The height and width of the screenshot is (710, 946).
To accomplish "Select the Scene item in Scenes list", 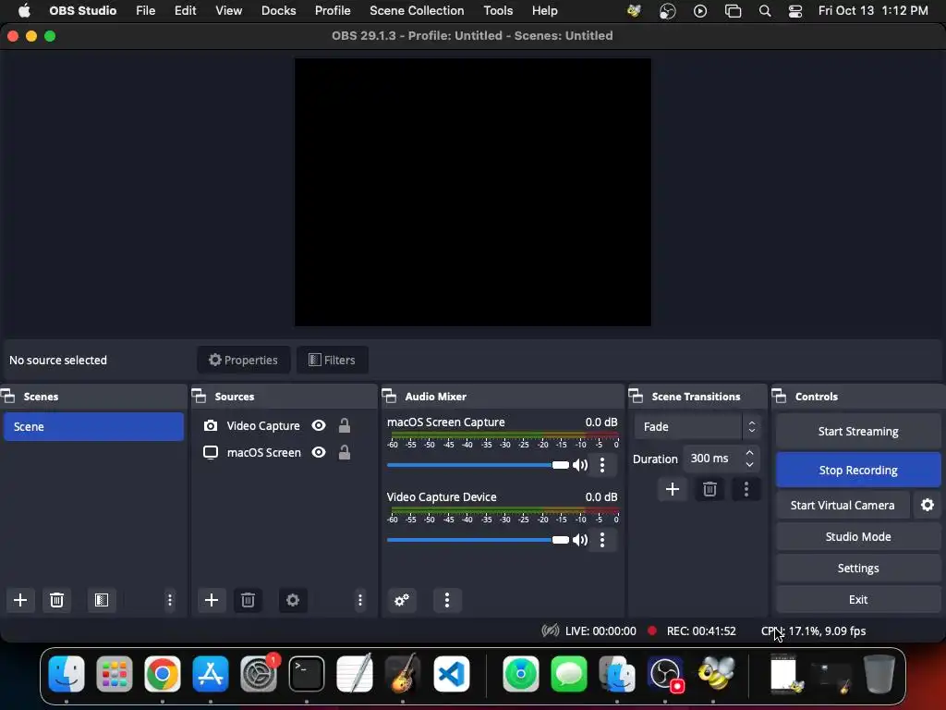I will click(93, 426).
